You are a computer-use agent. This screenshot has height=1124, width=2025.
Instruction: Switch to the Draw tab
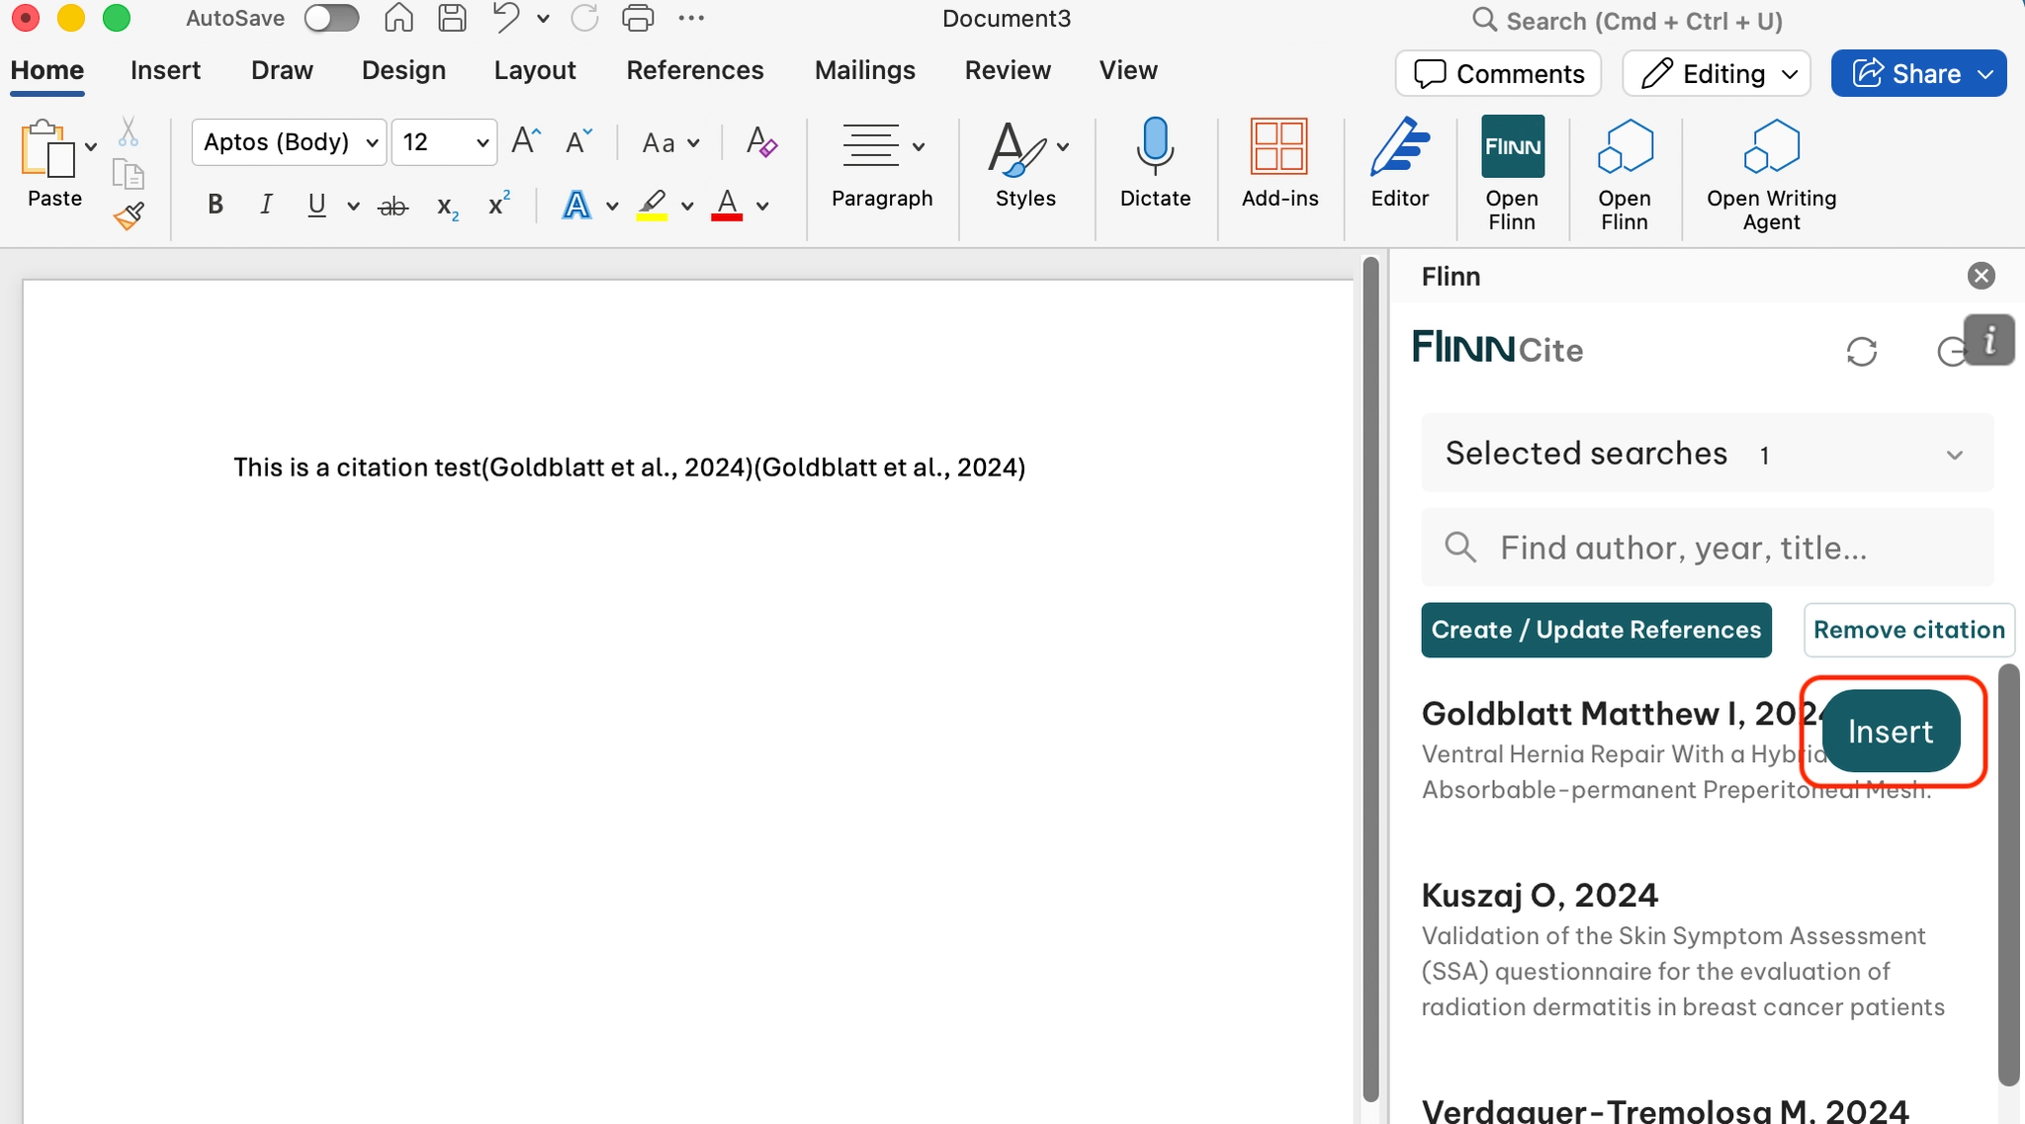click(282, 70)
